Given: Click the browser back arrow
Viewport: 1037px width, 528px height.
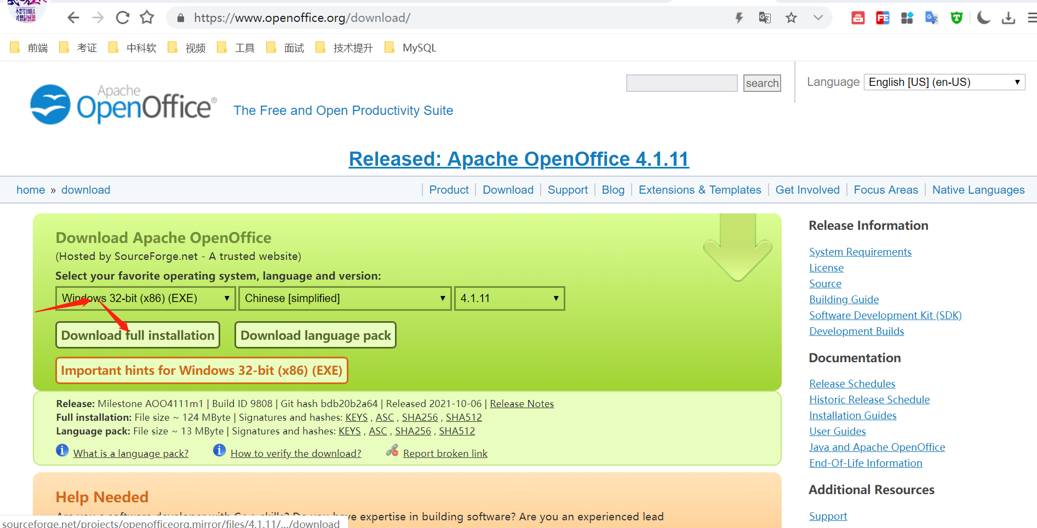Looking at the screenshot, I should pyautogui.click(x=73, y=18).
